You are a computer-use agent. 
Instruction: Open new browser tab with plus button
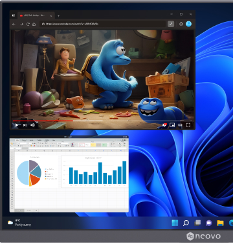coord(58,15)
